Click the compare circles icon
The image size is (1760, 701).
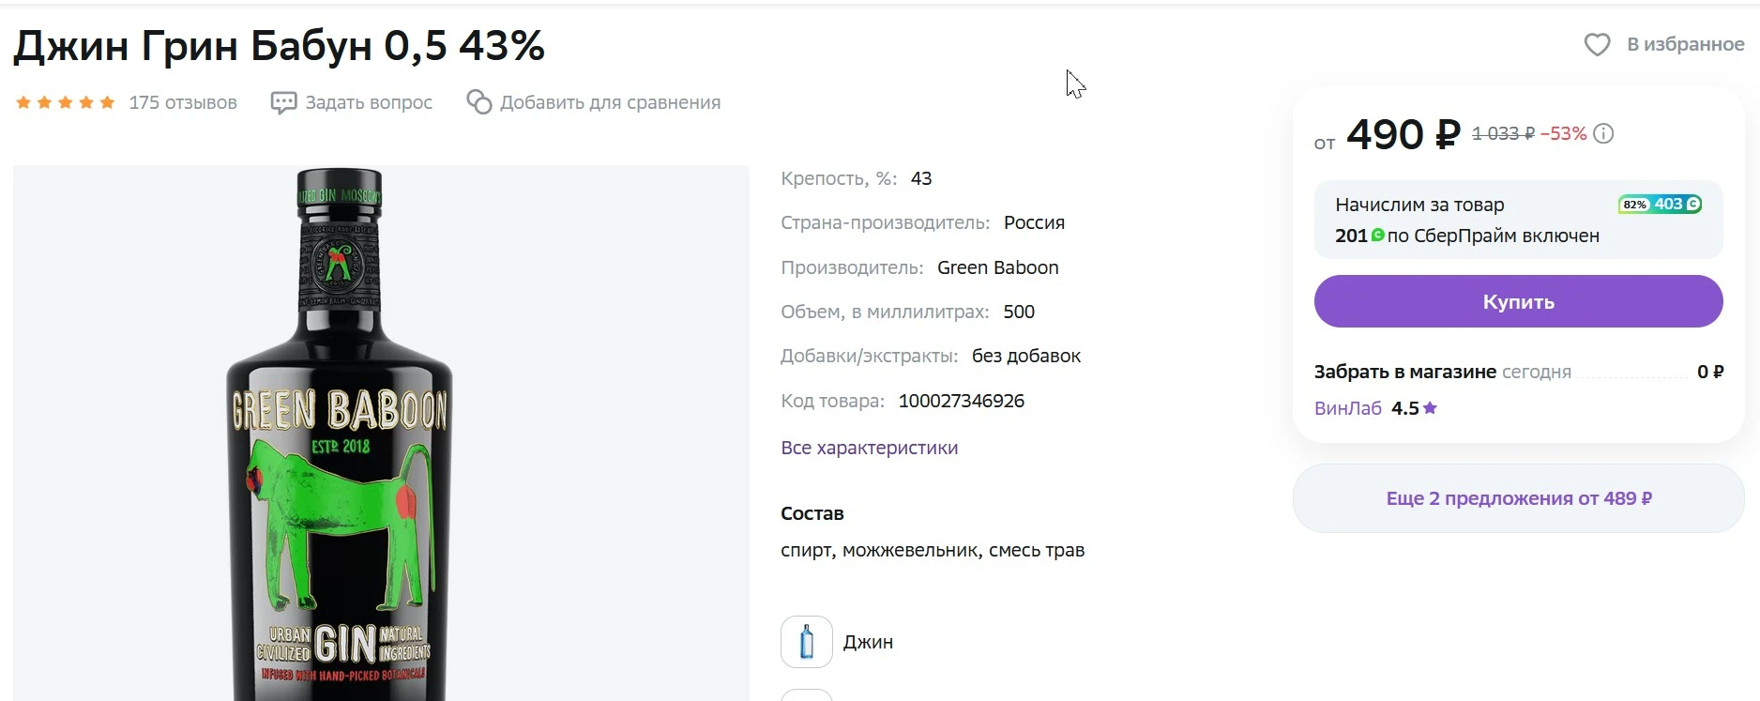point(478,102)
